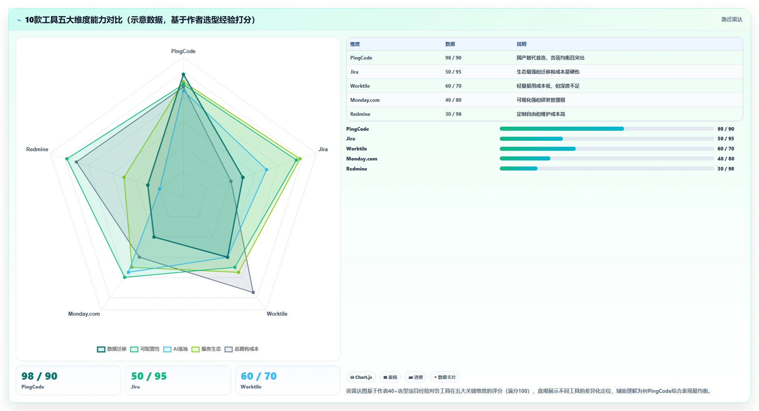Click Redmine in the table's 维度 column
This screenshot has height=411, width=759.
[x=360, y=114]
